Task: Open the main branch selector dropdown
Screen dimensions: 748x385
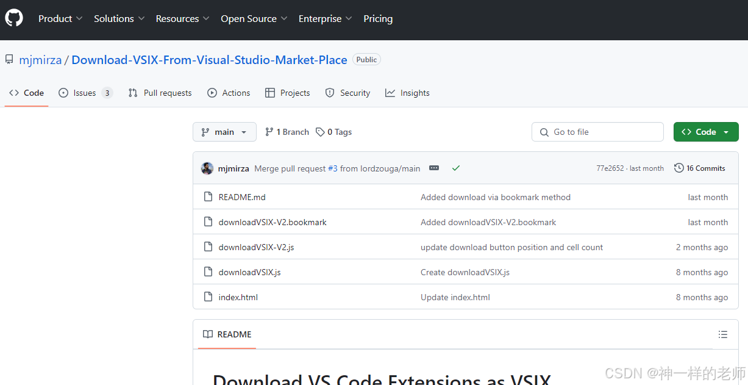Action: pyautogui.click(x=224, y=132)
